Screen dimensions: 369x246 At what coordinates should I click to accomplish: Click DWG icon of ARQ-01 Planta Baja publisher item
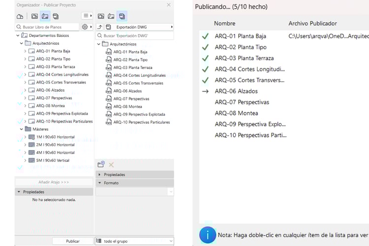coord(109,52)
